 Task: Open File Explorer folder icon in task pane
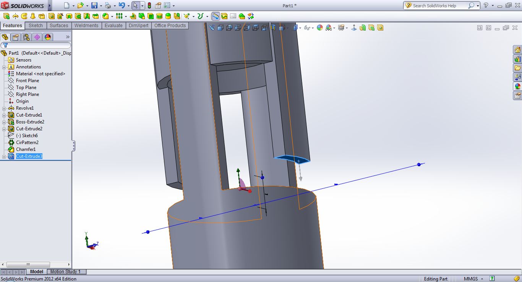tap(517, 68)
